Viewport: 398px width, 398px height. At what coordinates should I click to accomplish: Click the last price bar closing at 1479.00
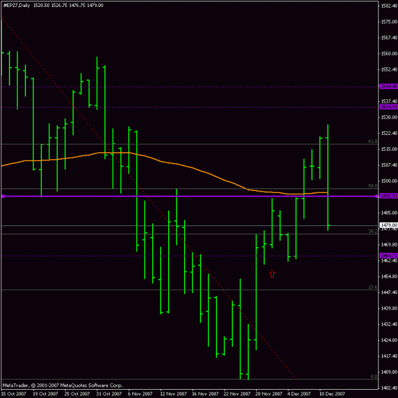[x=328, y=177]
